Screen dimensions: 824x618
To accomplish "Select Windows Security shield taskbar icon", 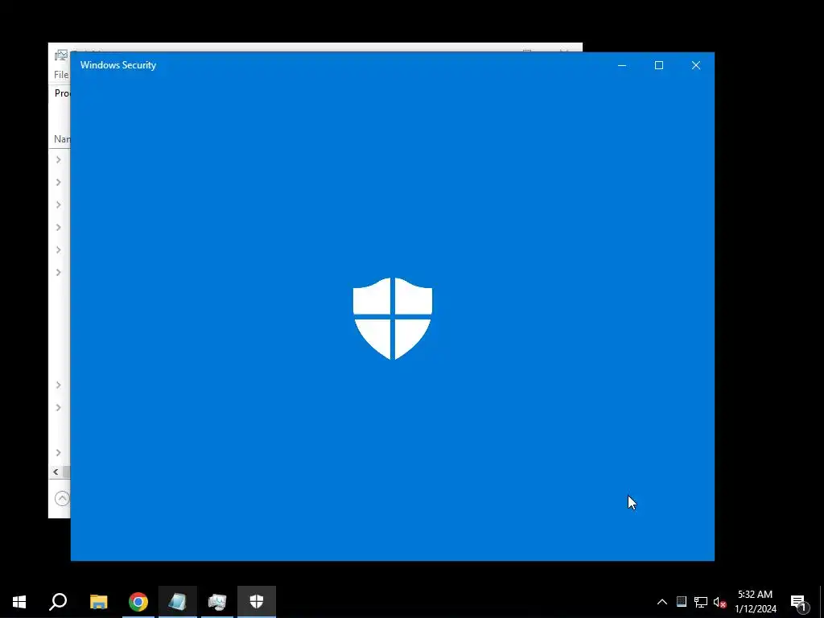I will [x=257, y=602].
